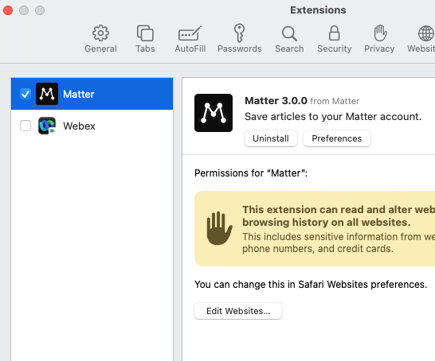Click the large Matter logo thumbnail
This screenshot has width=435, height=361.
coord(214,113)
